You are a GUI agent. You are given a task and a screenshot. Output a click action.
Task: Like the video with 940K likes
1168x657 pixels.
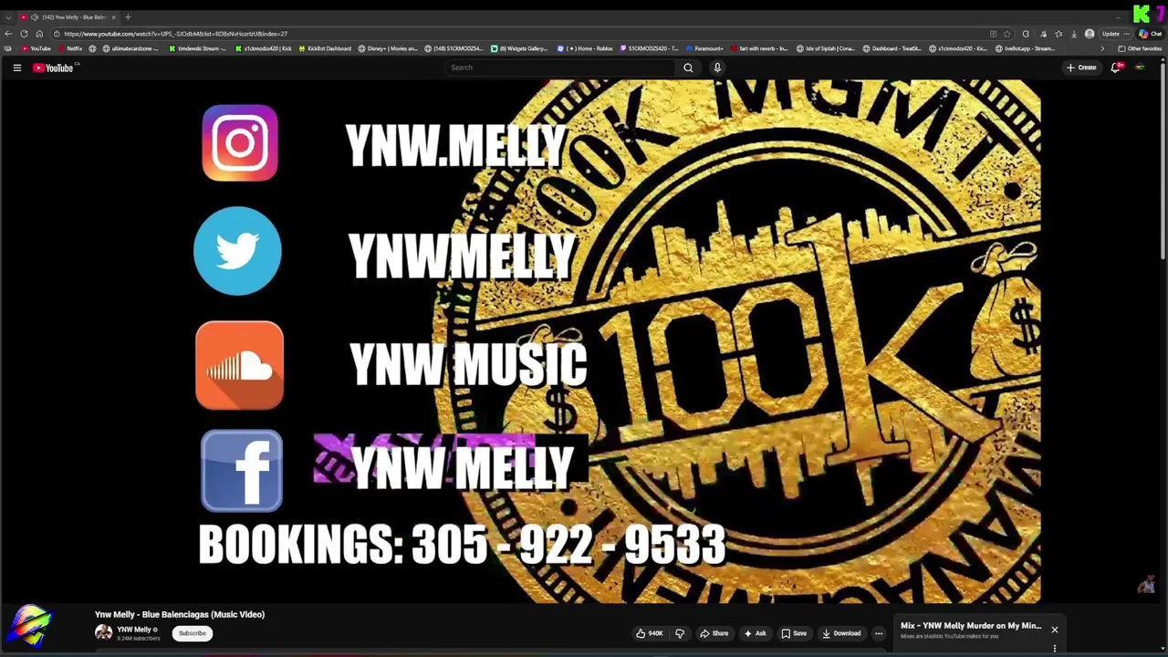tap(650, 633)
